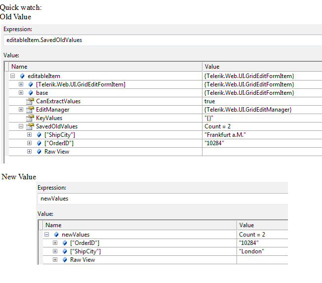Collapse the editableItem root node

[13, 76]
